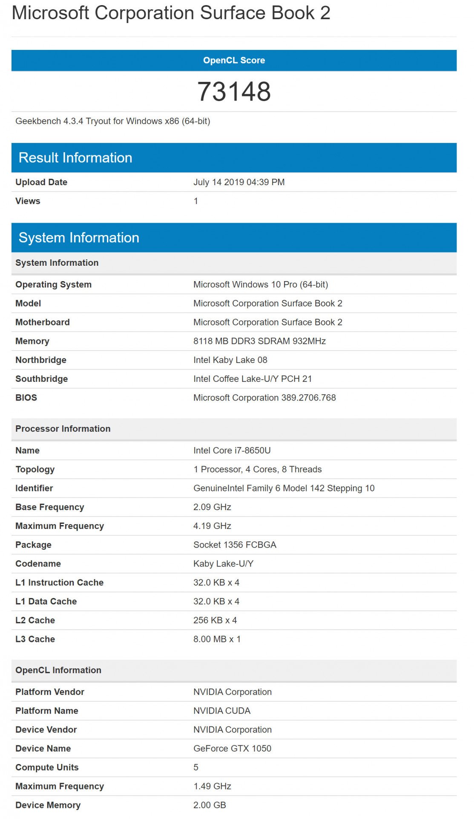Screen dimensions: 474x819
Task: Click the Motherboard row's Surface Book 2 value
Action: [268, 322]
